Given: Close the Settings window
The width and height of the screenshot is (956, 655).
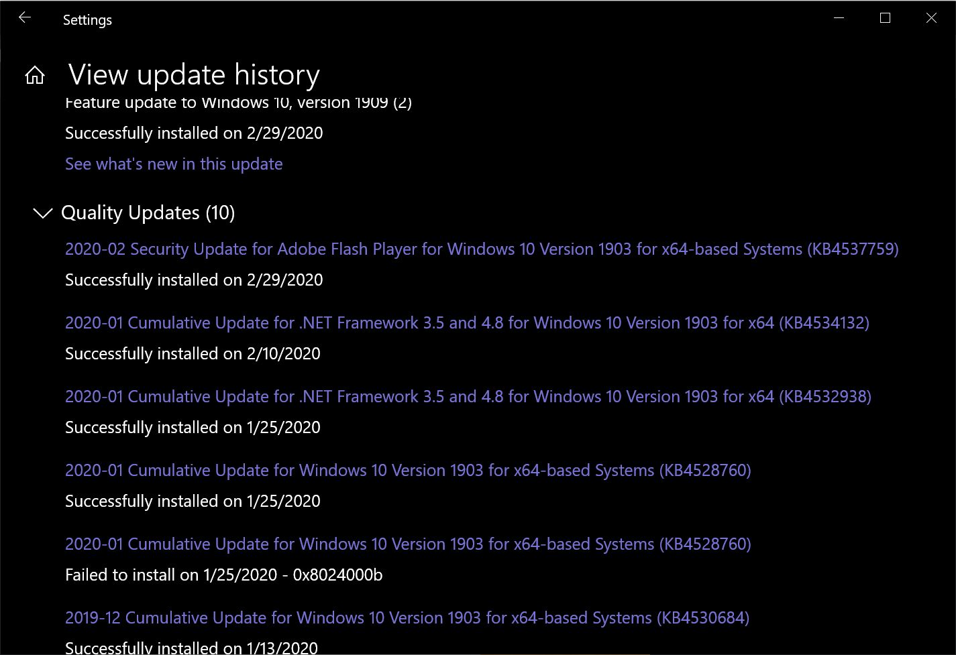Looking at the screenshot, I should tap(931, 18).
